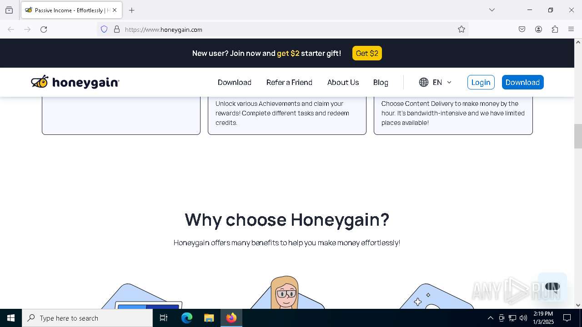
Task: Open tracking protection shield icon
Action: (104, 30)
